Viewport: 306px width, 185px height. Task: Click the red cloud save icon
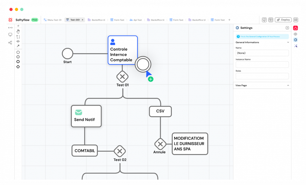[296, 28]
